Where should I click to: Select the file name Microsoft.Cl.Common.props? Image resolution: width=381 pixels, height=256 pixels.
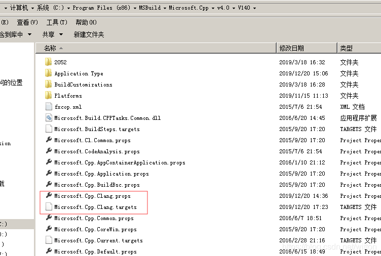(92, 140)
